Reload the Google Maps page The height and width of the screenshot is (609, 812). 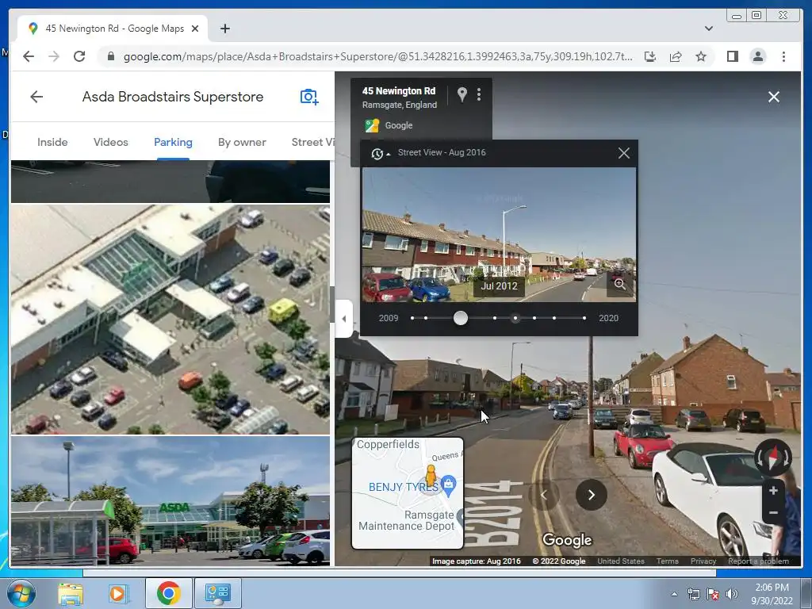[79, 56]
